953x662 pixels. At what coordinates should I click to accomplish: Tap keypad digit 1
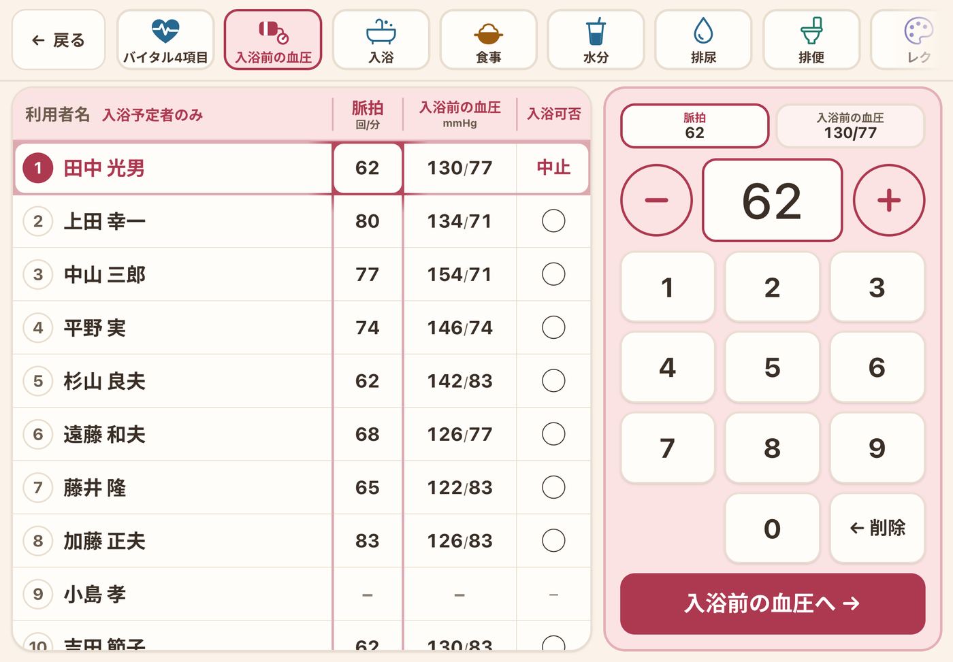tap(667, 287)
